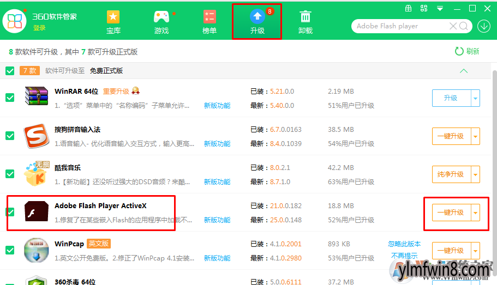Viewport: 497px width, 285px height.
Task: Uncheck the 搜狗拼音输入法 checkbox
Action: click(x=10, y=136)
